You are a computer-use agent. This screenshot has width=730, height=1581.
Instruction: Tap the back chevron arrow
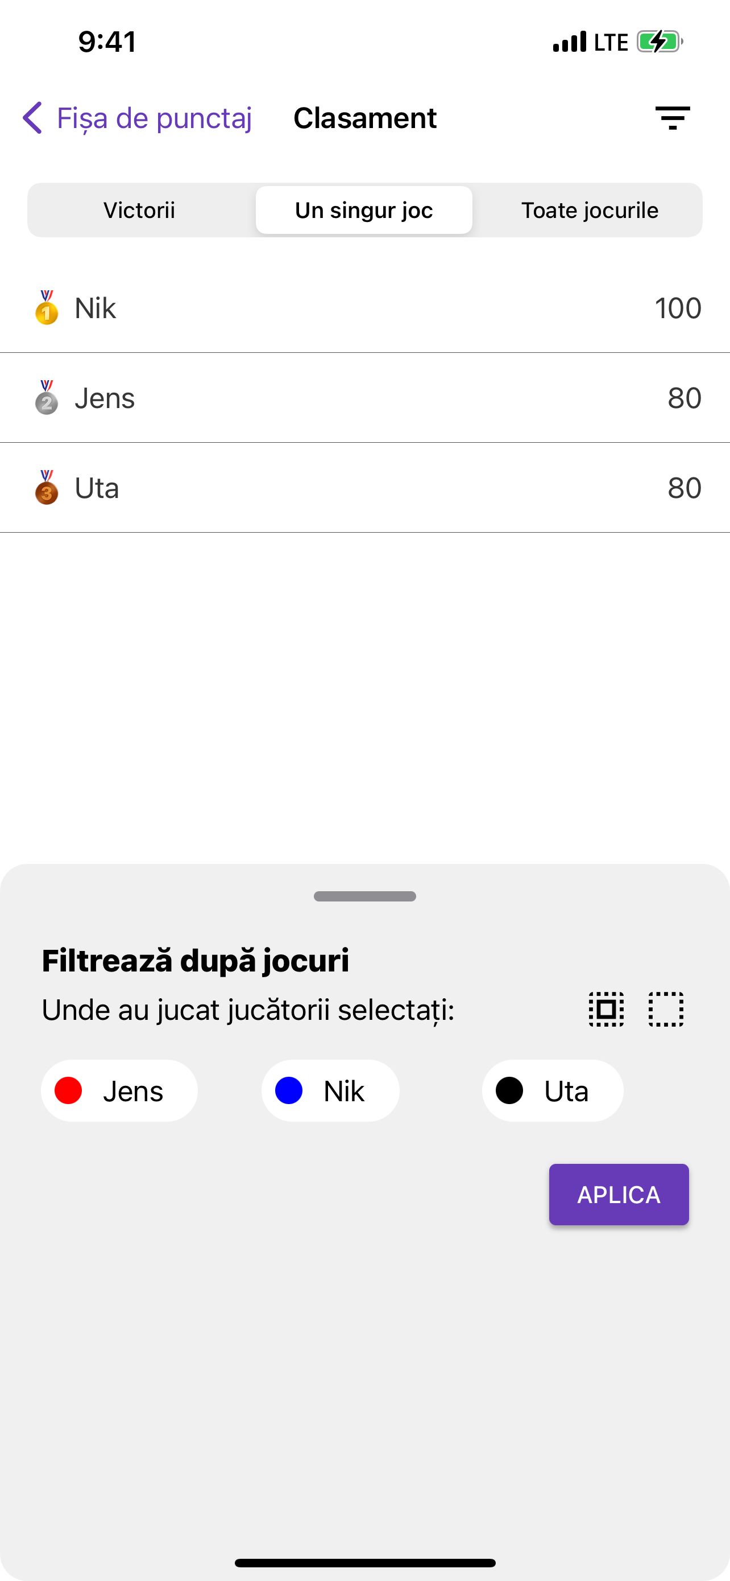pyautogui.click(x=32, y=118)
